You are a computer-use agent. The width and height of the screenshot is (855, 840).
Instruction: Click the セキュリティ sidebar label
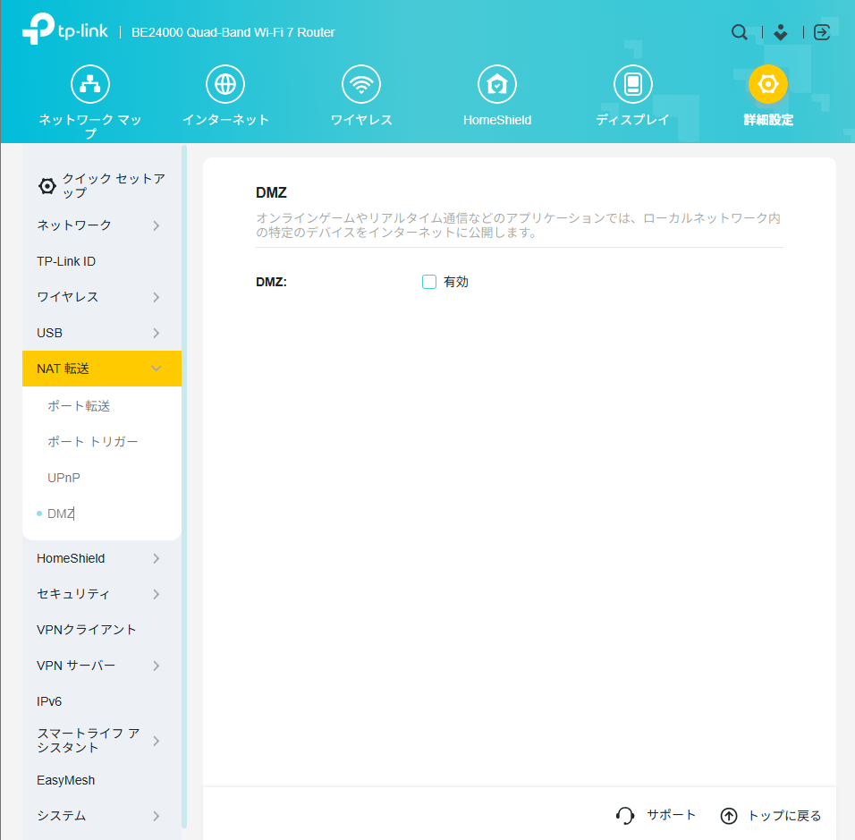click(73, 593)
